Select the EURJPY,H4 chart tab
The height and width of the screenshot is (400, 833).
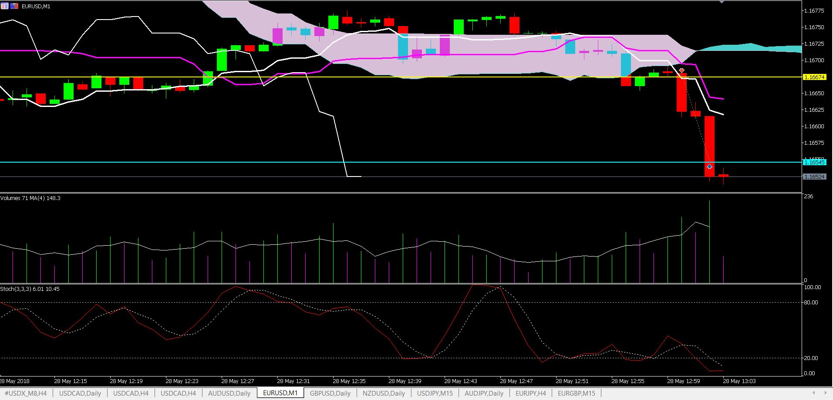[x=531, y=393]
